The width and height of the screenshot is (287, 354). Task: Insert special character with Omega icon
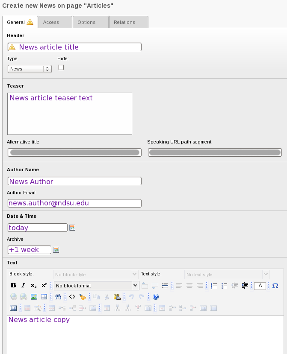coord(275,286)
